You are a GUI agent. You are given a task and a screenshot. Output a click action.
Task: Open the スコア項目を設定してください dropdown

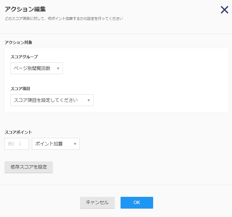[52, 100]
